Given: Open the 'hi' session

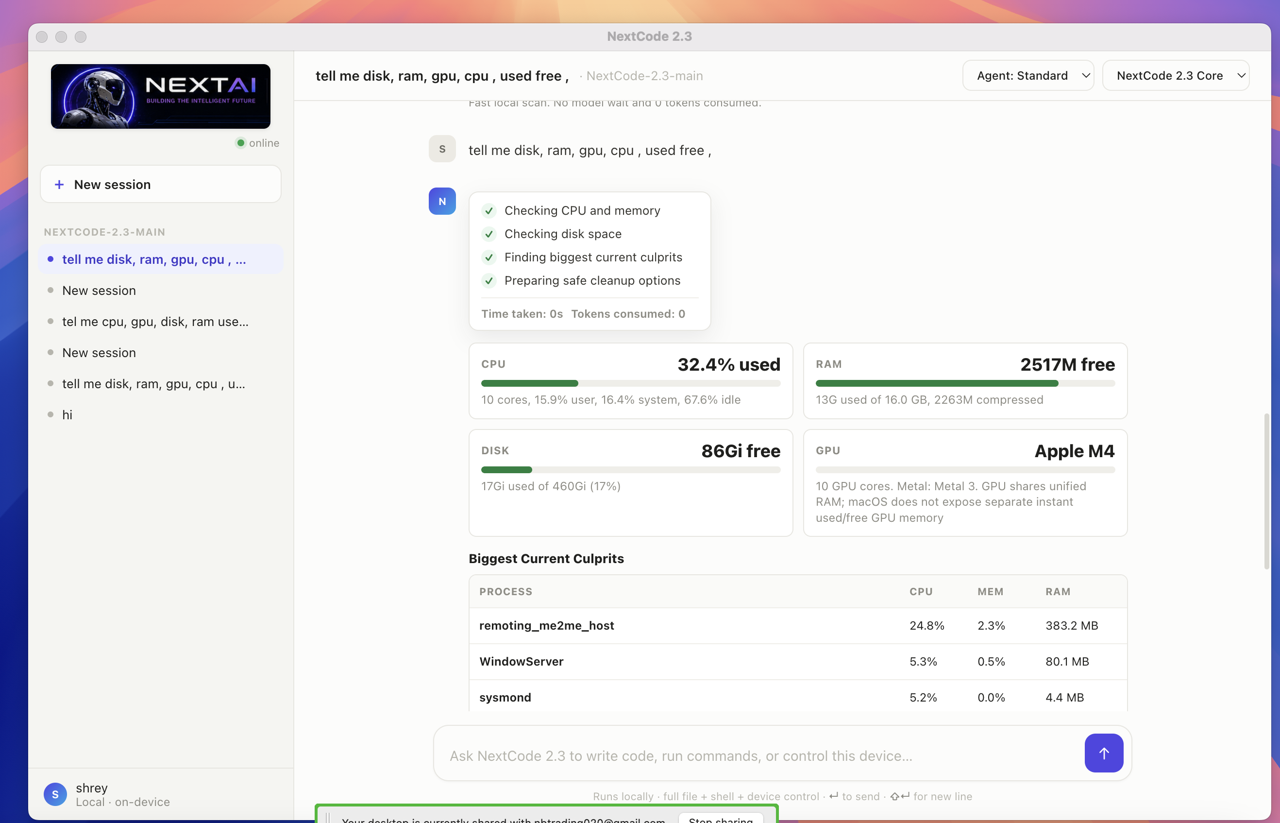Looking at the screenshot, I should (x=160, y=415).
